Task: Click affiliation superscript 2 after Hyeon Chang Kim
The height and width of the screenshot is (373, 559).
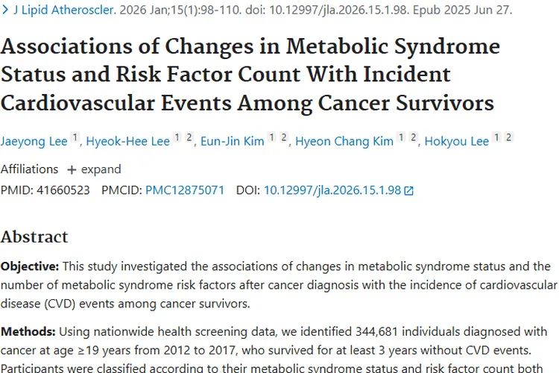Action: pos(413,138)
